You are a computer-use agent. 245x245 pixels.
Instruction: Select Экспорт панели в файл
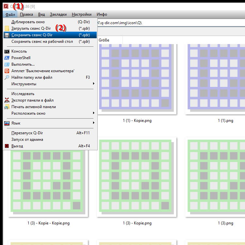pyautogui.click(x=50, y=100)
